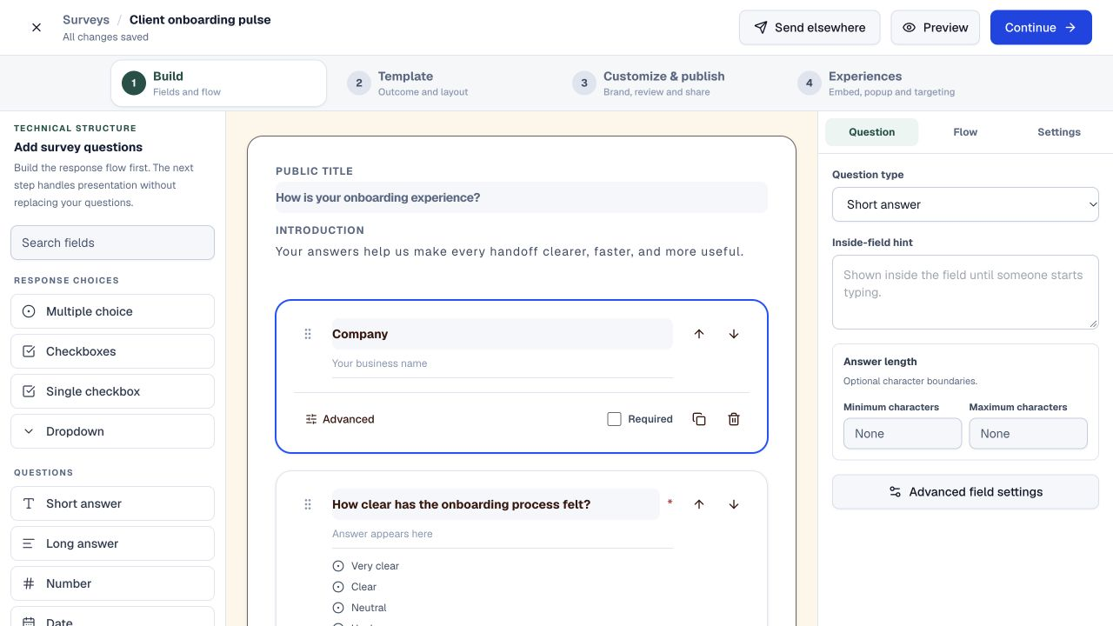
Task: Toggle the Required checkbox for Company
Action: (614, 419)
